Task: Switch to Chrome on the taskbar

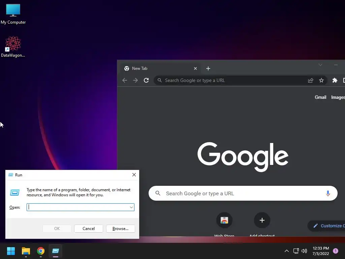Action: pyautogui.click(x=41, y=251)
